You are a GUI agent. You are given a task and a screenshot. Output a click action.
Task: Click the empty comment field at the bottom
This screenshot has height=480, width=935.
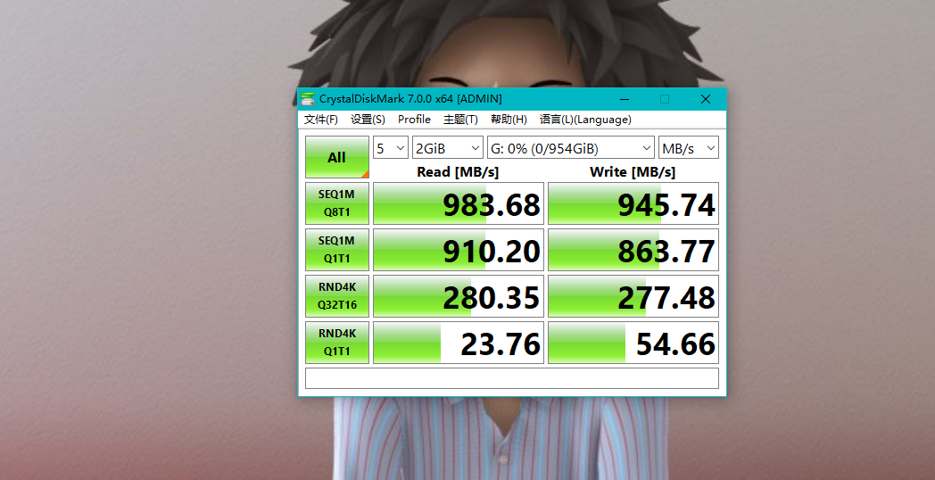click(512, 378)
